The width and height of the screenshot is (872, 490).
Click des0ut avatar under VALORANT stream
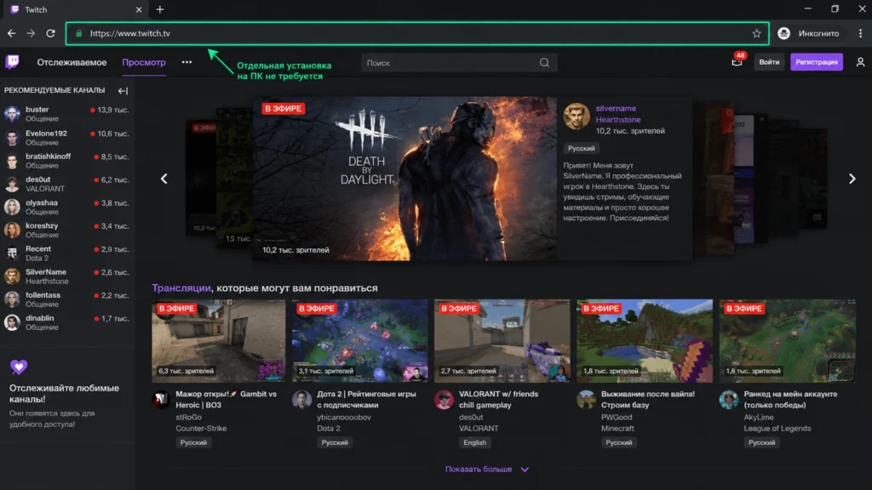click(444, 399)
